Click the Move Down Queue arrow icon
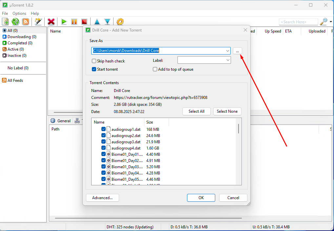Image resolution: width=334 pixels, height=231 pixels. [x=107, y=22]
